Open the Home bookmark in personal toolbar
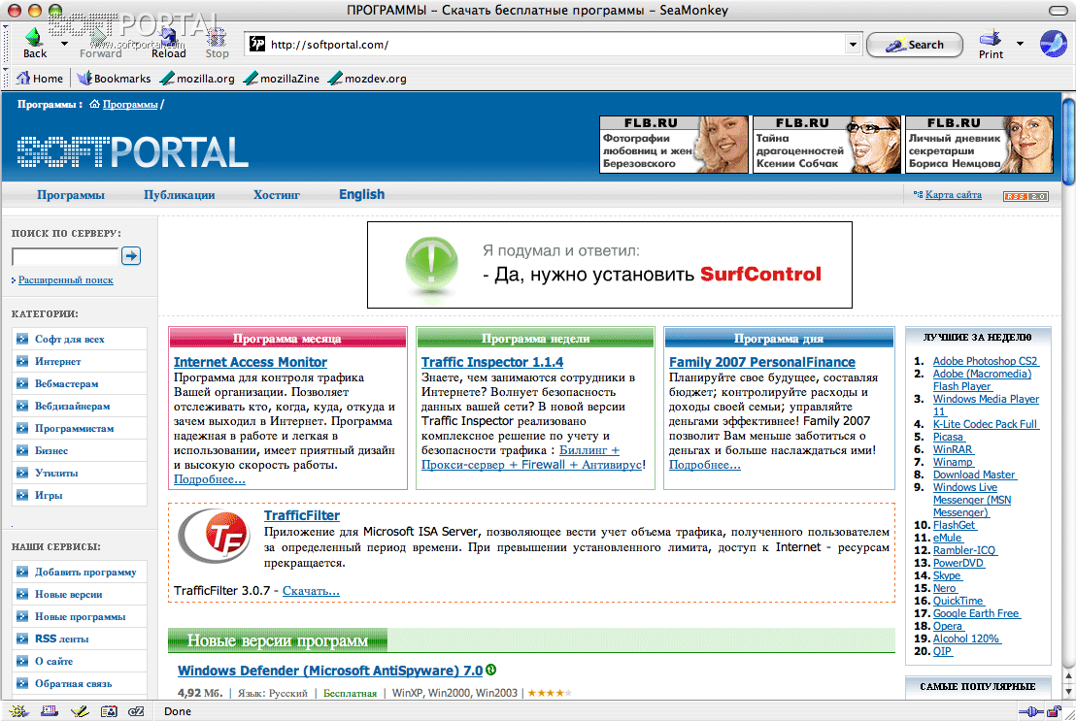The image size is (1076, 721). 40,79
